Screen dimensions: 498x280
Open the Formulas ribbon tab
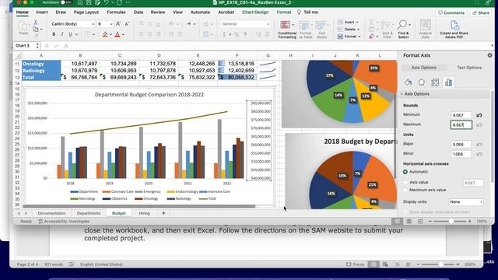116,12
